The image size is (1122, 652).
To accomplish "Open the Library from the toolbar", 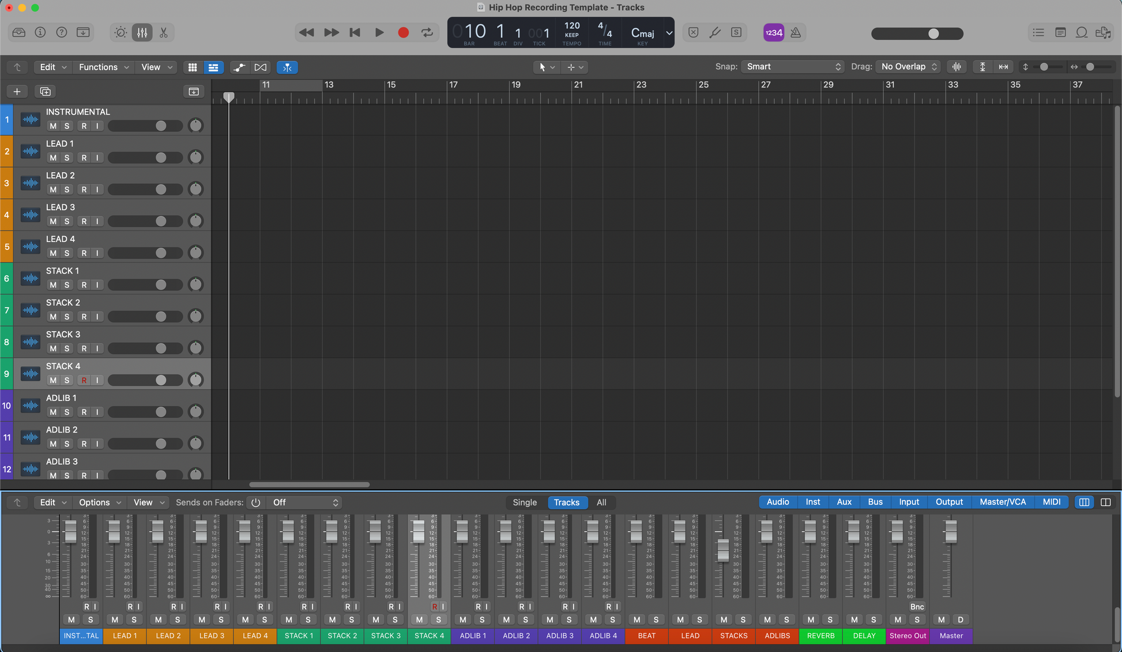I will [18, 33].
